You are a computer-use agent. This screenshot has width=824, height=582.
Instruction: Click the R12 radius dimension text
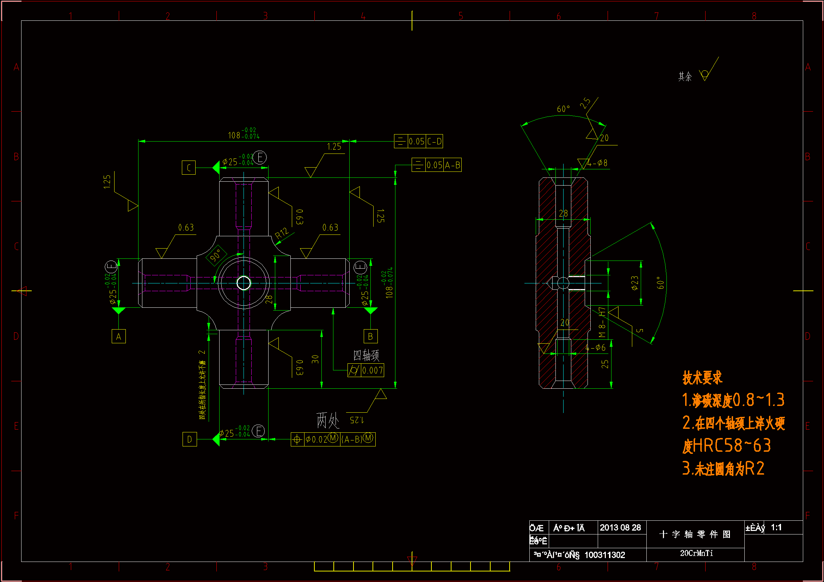pyautogui.click(x=282, y=233)
